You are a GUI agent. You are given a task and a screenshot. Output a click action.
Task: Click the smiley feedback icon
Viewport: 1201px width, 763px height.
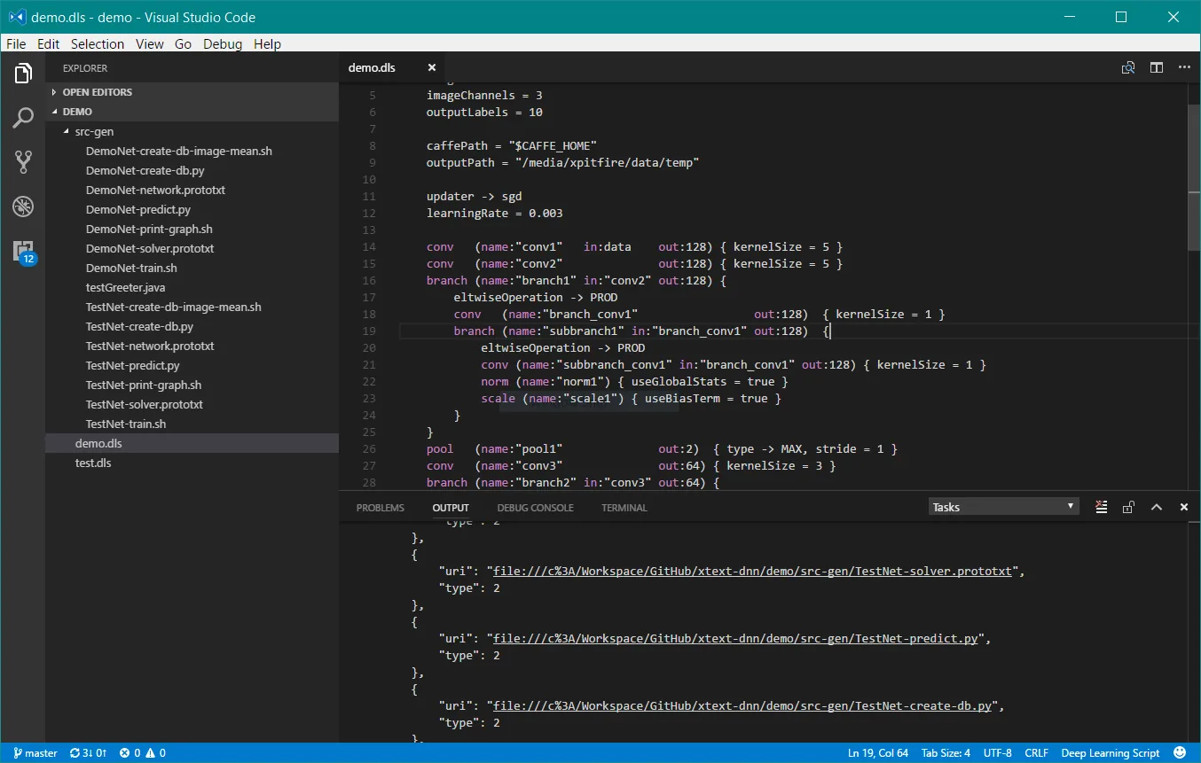[1181, 753]
